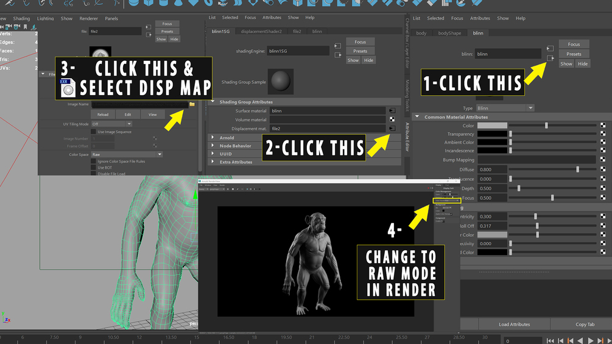This screenshot has width=612, height=344.
Task: Click the Load Attributes button
Action: (514, 324)
